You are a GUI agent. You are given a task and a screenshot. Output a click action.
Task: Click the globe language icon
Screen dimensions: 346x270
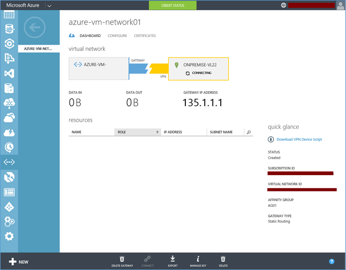pos(283,5)
